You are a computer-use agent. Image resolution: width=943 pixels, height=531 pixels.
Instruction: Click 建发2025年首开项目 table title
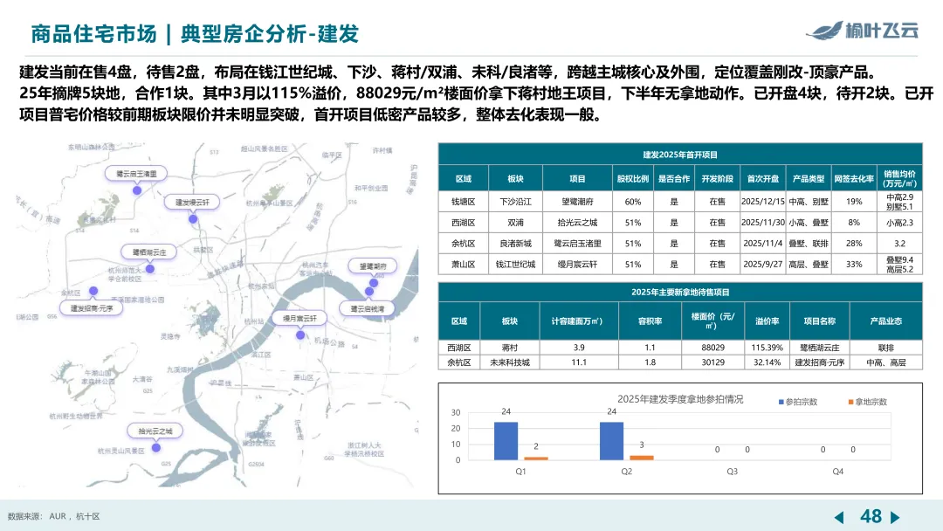click(x=680, y=155)
